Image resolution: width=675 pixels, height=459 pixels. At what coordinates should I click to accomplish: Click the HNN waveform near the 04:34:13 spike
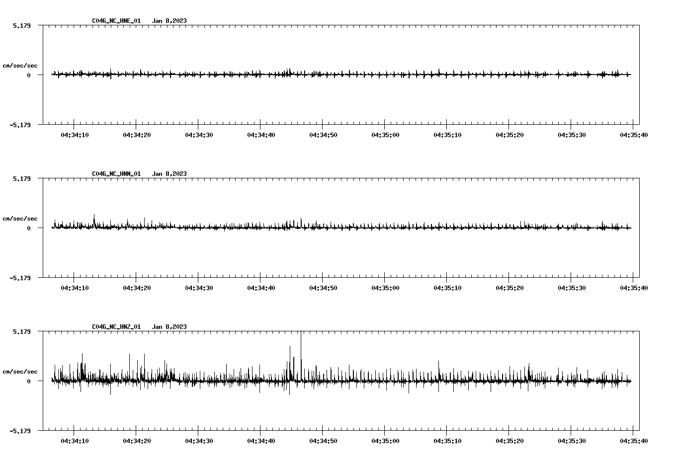click(95, 219)
